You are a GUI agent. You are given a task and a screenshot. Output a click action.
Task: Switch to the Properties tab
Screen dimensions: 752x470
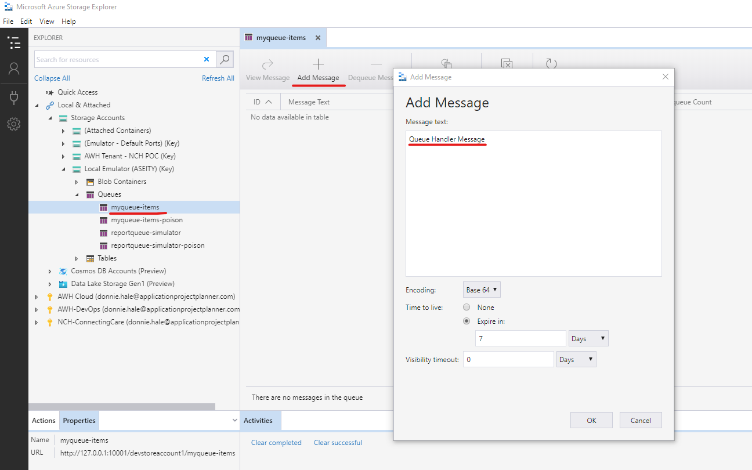pyautogui.click(x=79, y=421)
